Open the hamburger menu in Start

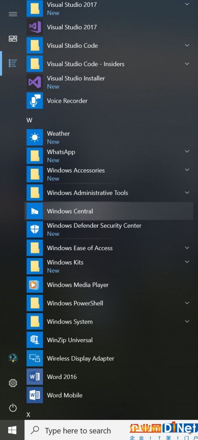[x=13, y=14]
